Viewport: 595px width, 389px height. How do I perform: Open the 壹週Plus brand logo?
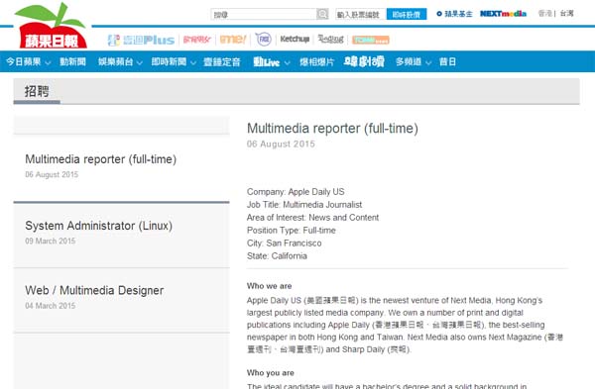point(141,40)
